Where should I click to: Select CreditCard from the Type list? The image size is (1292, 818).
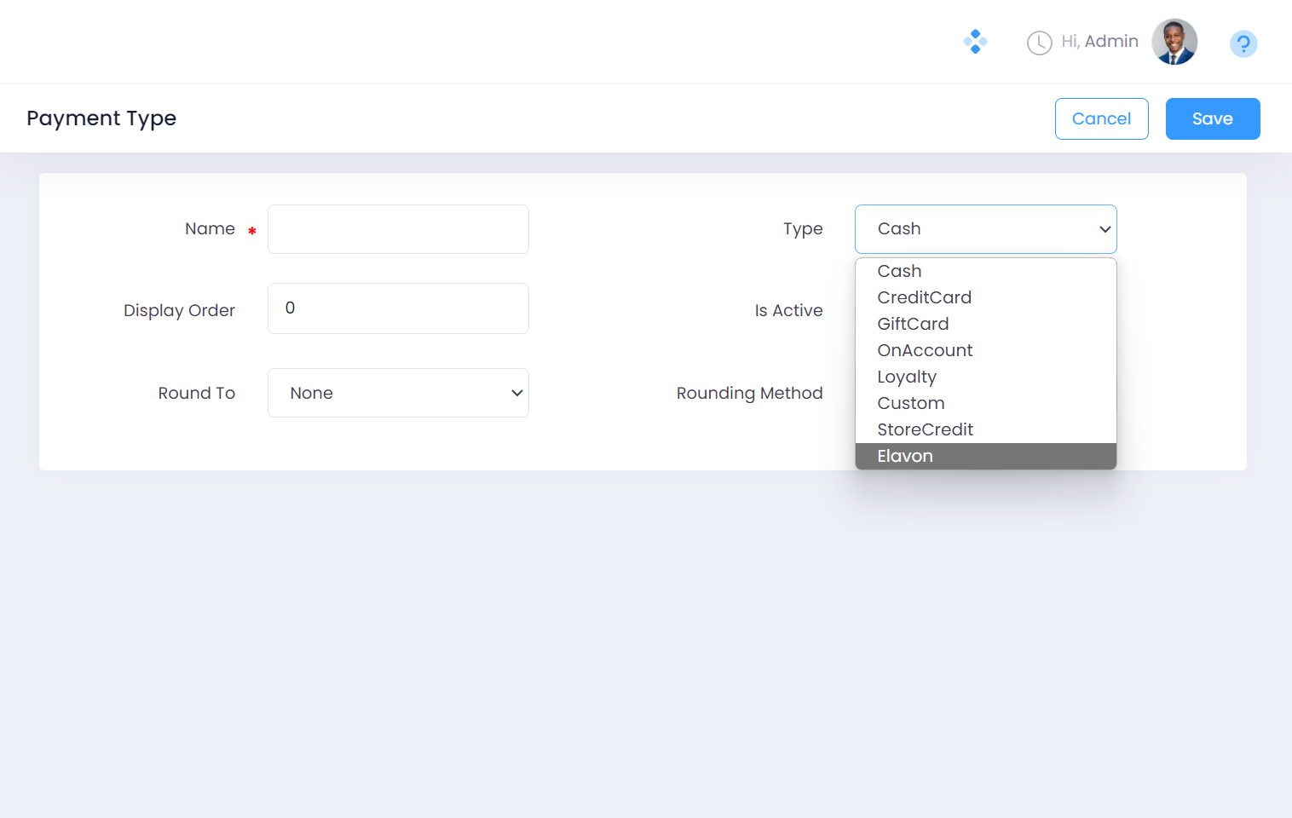924,297
